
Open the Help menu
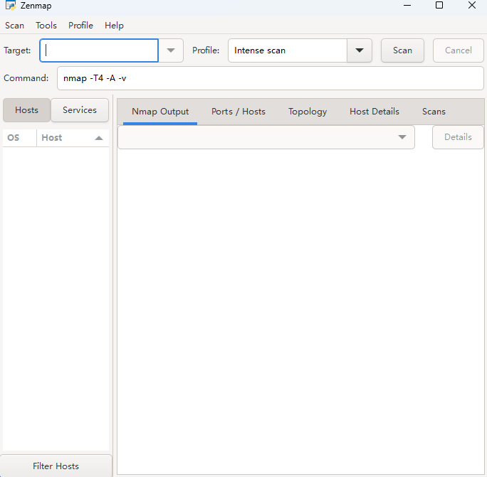pos(114,26)
